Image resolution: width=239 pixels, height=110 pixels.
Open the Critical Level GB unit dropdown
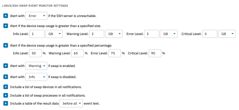point(227,34)
